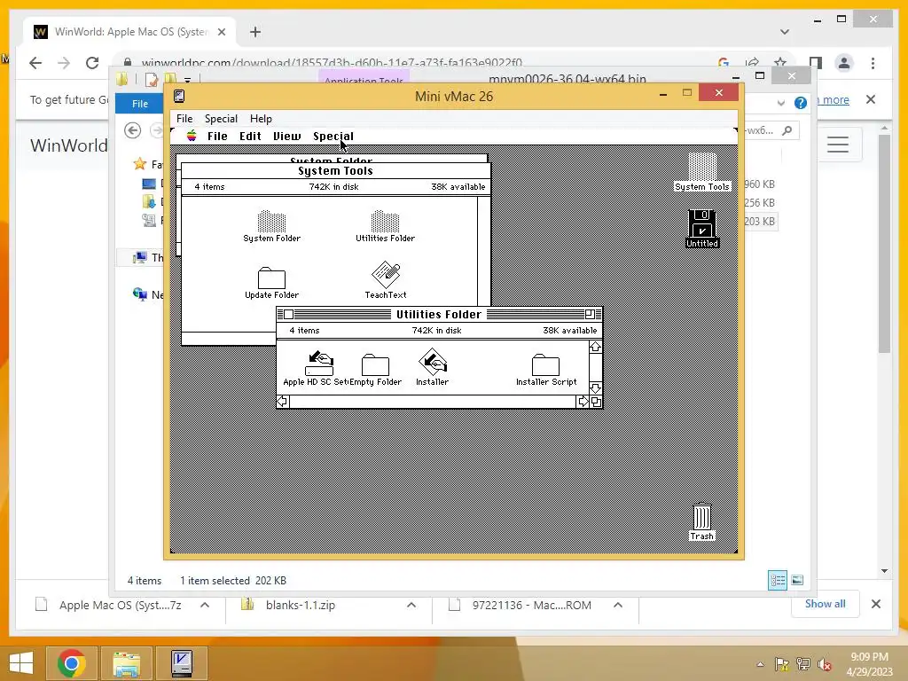908x681 pixels.
Task: Select the Installer application icon
Action: click(432, 367)
